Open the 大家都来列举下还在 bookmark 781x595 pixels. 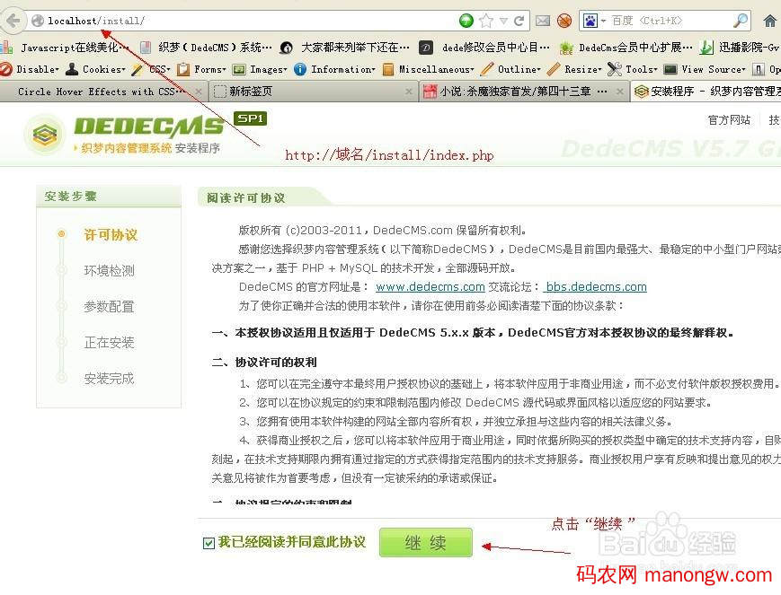click(345, 48)
